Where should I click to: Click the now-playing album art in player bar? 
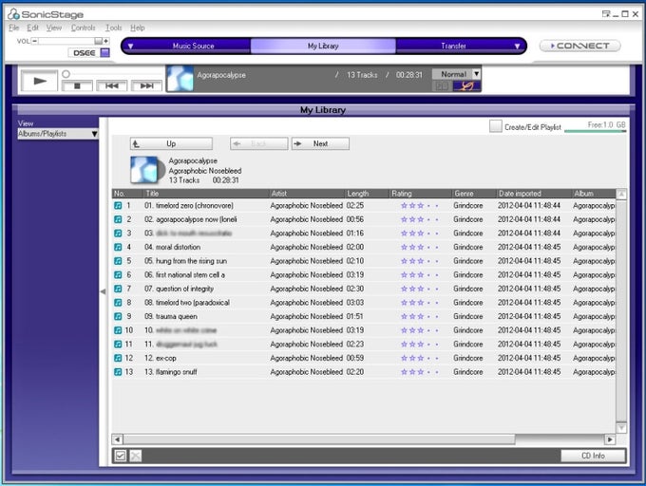click(180, 78)
